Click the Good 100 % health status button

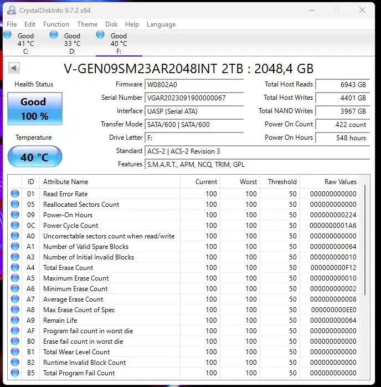pyautogui.click(x=35, y=109)
